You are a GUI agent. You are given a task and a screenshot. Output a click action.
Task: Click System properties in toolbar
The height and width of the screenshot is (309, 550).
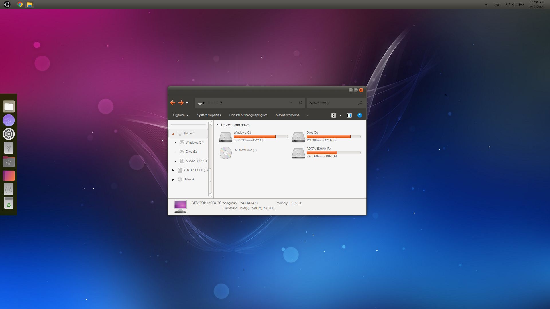(x=209, y=115)
